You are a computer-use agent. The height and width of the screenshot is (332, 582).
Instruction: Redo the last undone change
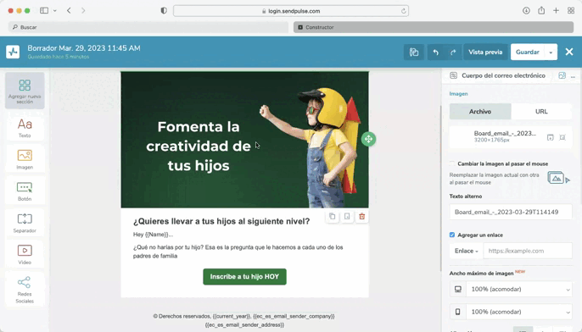click(453, 53)
